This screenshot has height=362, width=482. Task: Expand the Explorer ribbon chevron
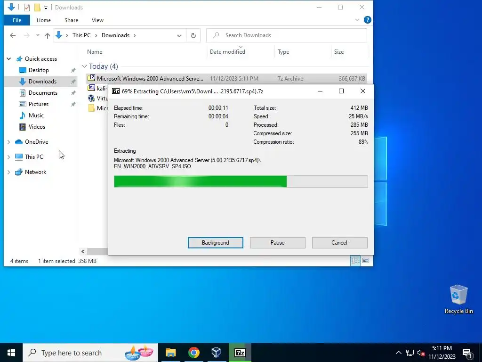357,20
